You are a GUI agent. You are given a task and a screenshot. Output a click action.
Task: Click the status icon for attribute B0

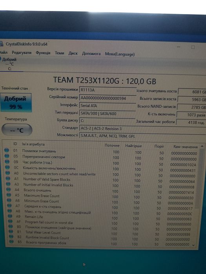point(11,226)
